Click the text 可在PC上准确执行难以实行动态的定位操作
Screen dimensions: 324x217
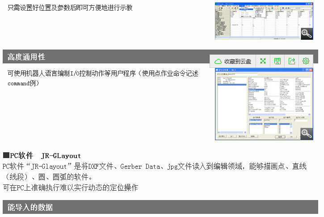70,187
